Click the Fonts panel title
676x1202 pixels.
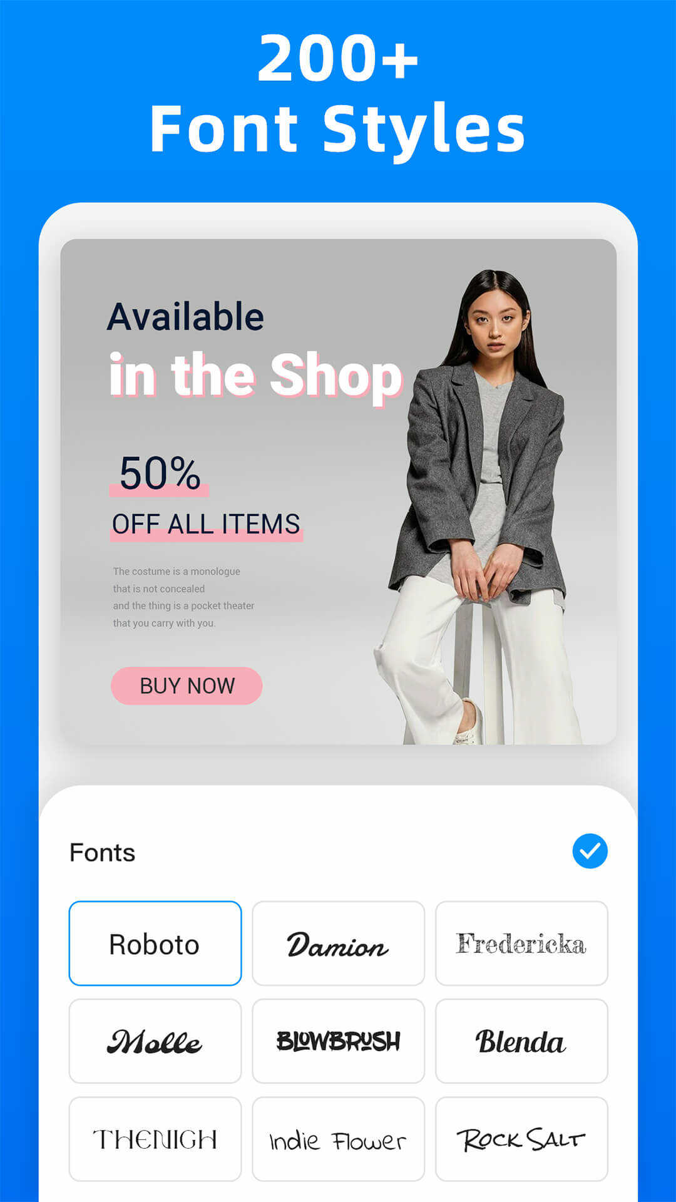(102, 853)
